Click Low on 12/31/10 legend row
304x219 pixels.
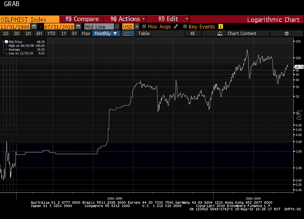26,53
